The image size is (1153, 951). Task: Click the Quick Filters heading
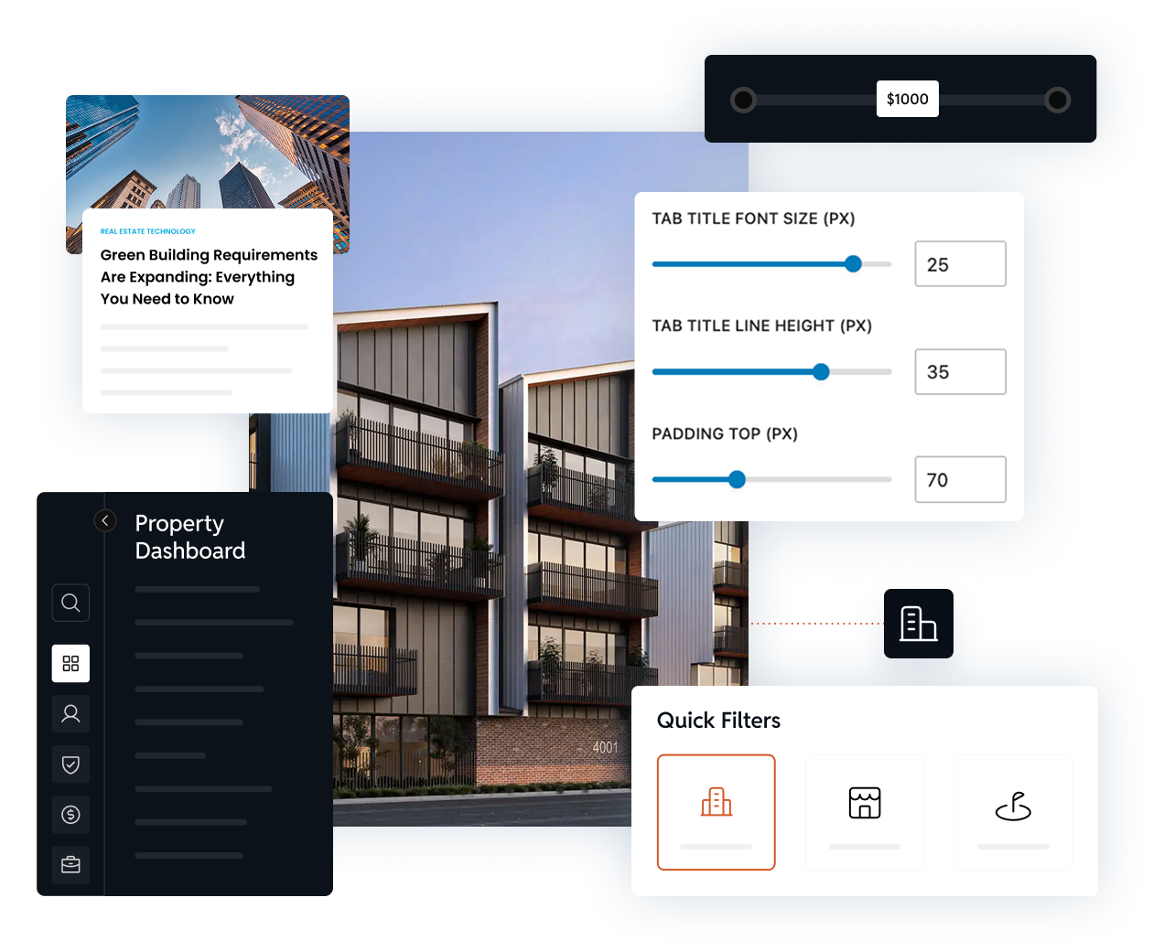(x=718, y=721)
